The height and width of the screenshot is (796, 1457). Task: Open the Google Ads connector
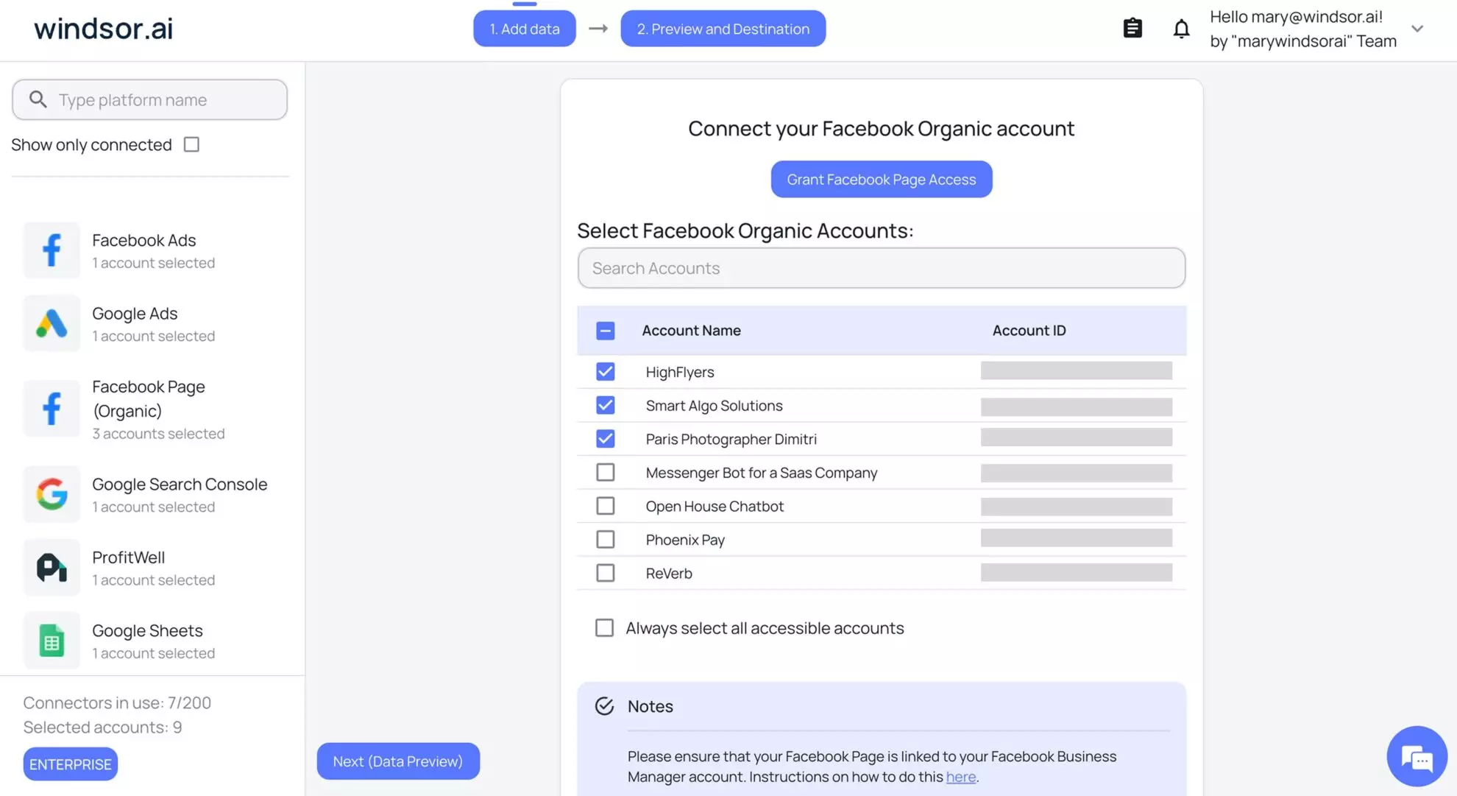pyautogui.click(x=52, y=323)
